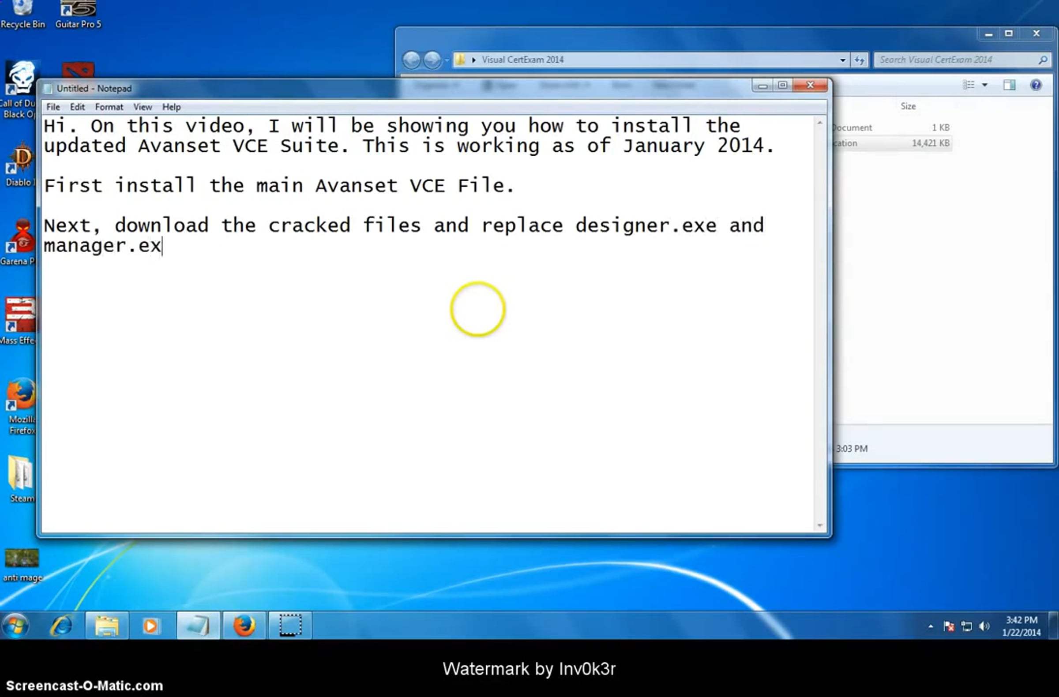1059x697 pixels.
Task: Open the Recycle Bin desktop icon
Action: (x=23, y=14)
